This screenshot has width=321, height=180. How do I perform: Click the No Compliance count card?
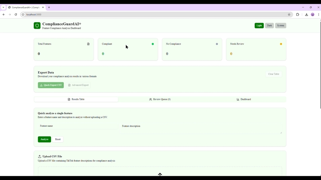click(192, 49)
